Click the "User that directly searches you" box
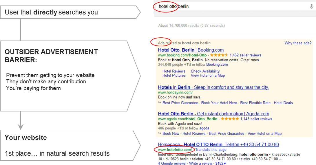The image size is (316, 165). (70, 12)
